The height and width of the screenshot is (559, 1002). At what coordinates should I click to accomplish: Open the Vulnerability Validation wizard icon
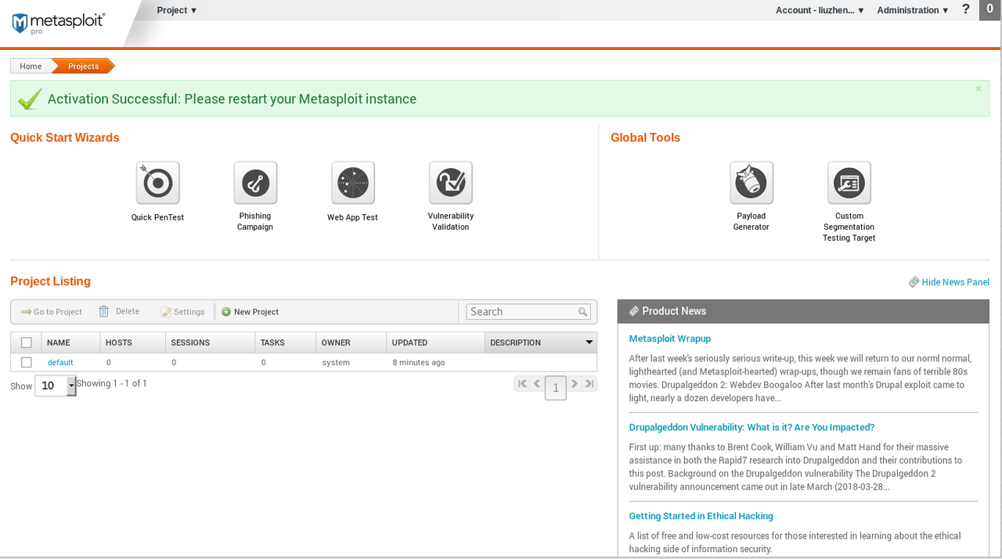coord(451,183)
